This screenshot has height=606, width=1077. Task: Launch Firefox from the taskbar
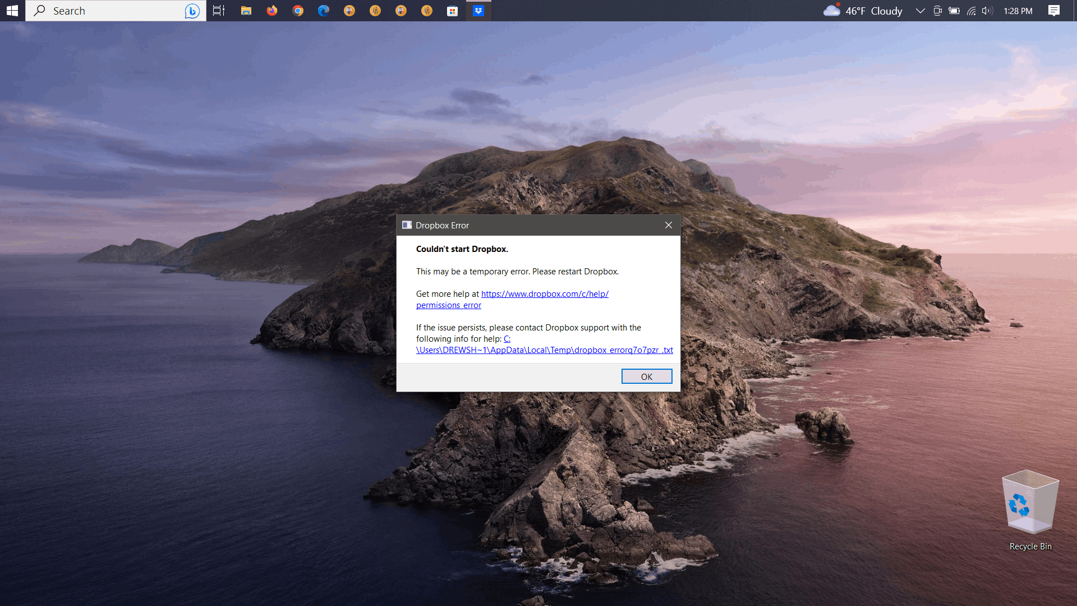pos(272,11)
